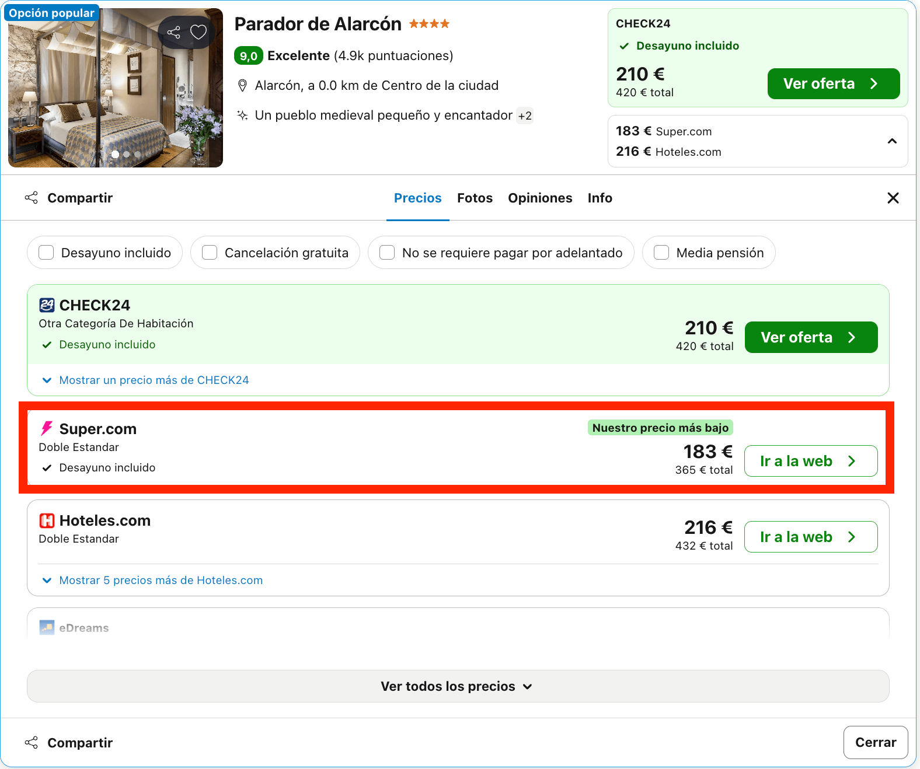Click the location pin icon next to Alarcón
920x769 pixels.
click(x=242, y=86)
